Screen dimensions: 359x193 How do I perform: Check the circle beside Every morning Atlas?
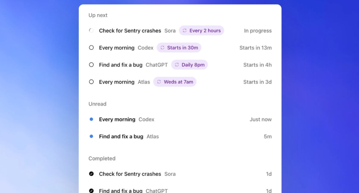coord(91,82)
